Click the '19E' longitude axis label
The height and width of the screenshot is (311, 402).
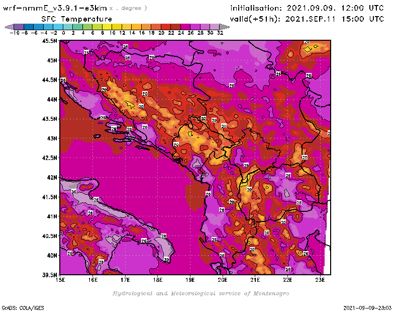pos(190,280)
